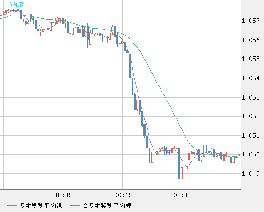Click the 1.053 price axis label
The width and height of the screenshot is (264, 212).
pyautogui.click(x=251, y=97)
